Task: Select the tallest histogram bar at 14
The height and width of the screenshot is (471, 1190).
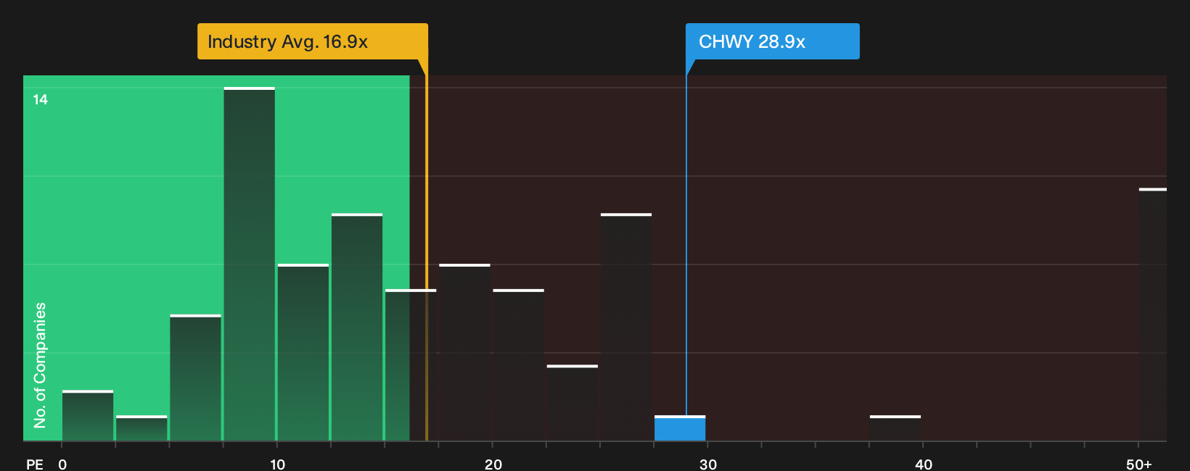Action: [250, 264]
